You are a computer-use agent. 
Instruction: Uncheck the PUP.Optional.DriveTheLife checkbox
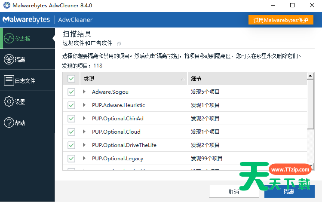pos(71,145)
